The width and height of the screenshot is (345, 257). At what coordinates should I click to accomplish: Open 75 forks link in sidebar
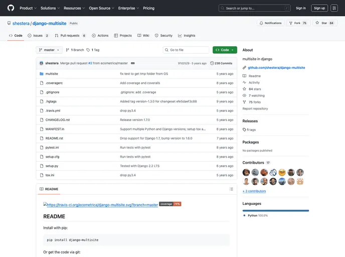252,102
